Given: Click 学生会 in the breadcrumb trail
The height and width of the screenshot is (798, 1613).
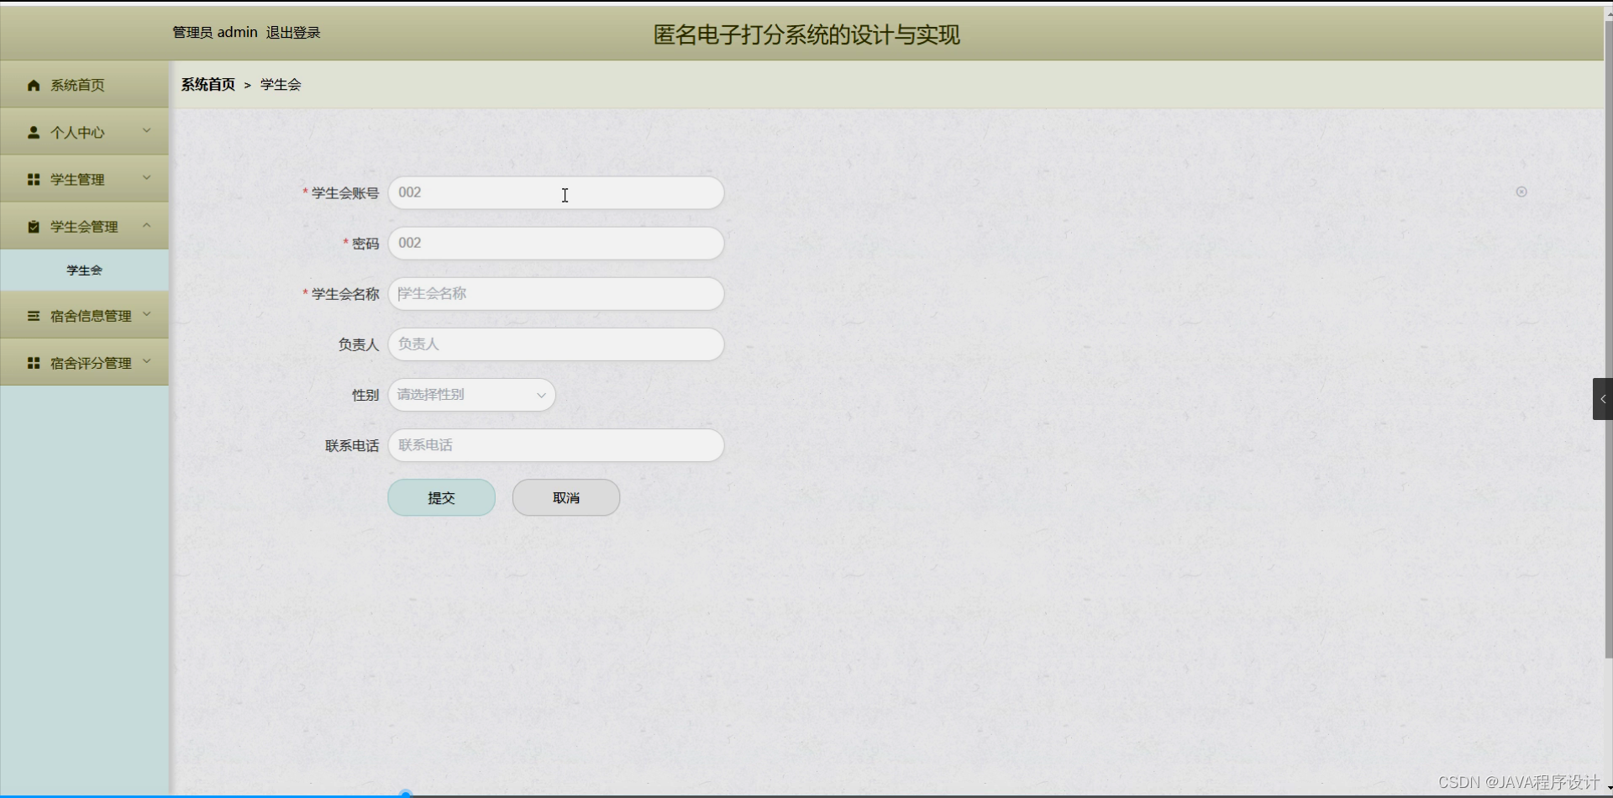Looking at the screenshot, I should pos(280,85).
